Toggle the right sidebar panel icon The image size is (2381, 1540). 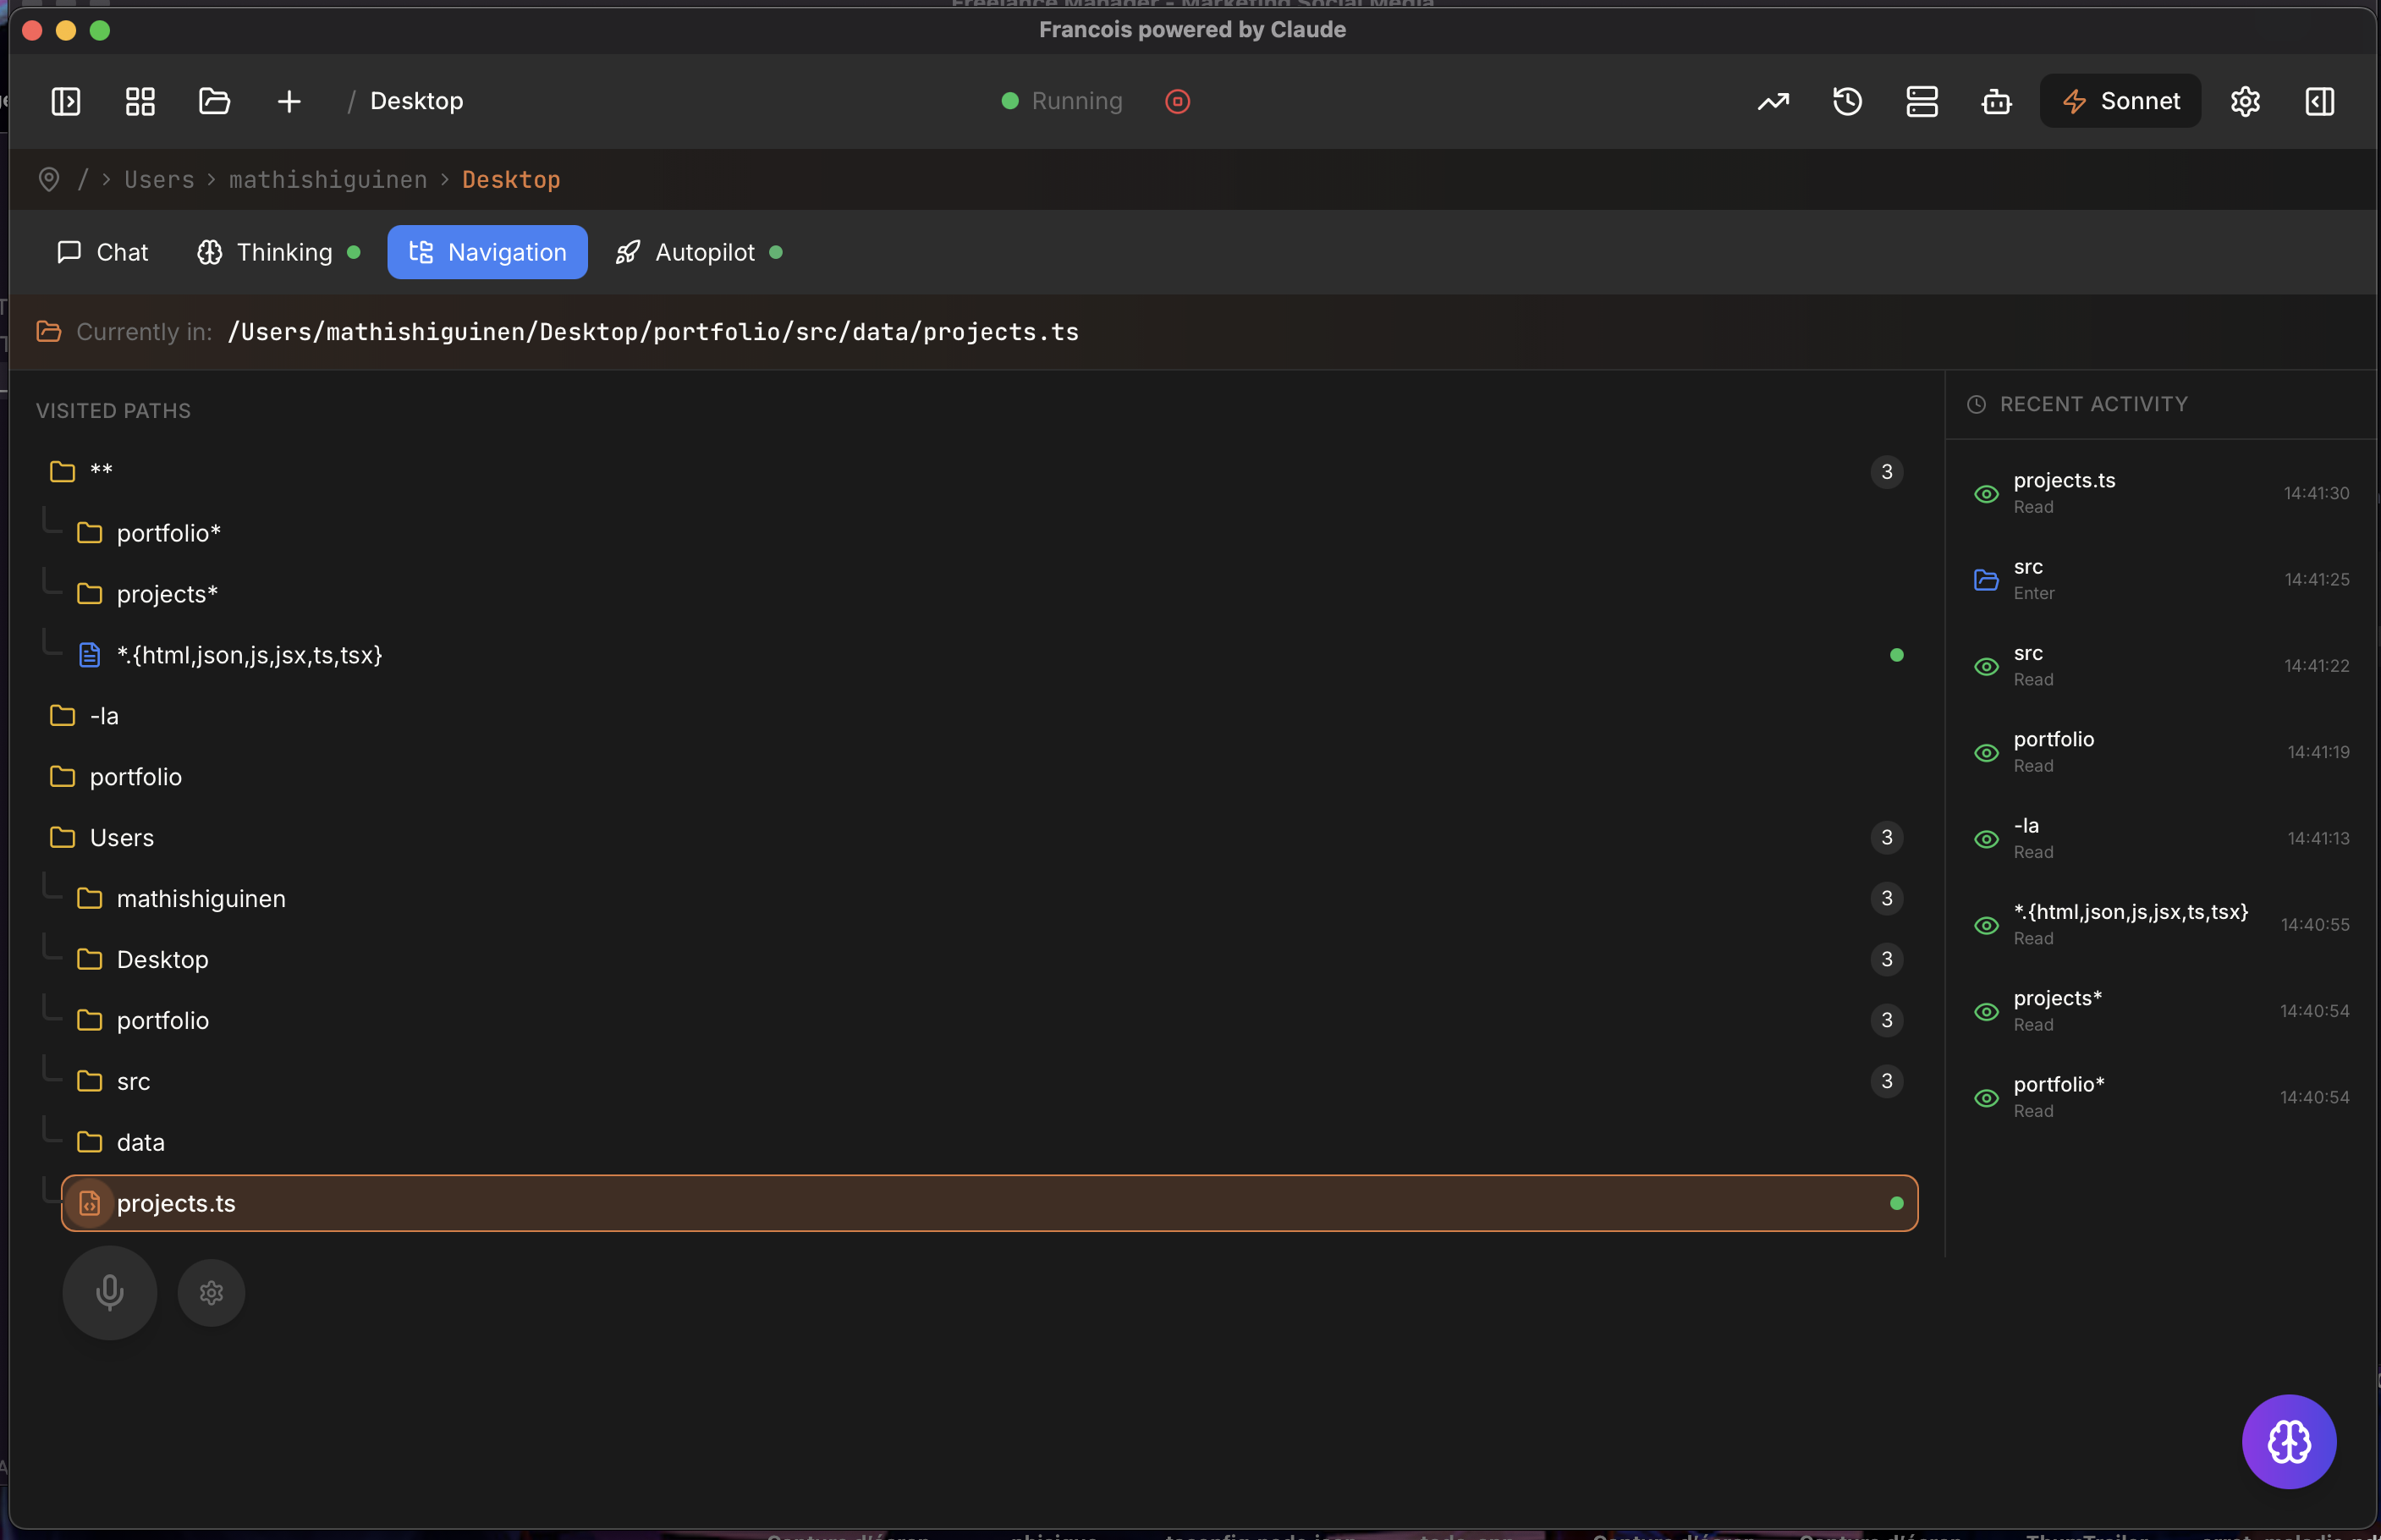[2319, 101]
